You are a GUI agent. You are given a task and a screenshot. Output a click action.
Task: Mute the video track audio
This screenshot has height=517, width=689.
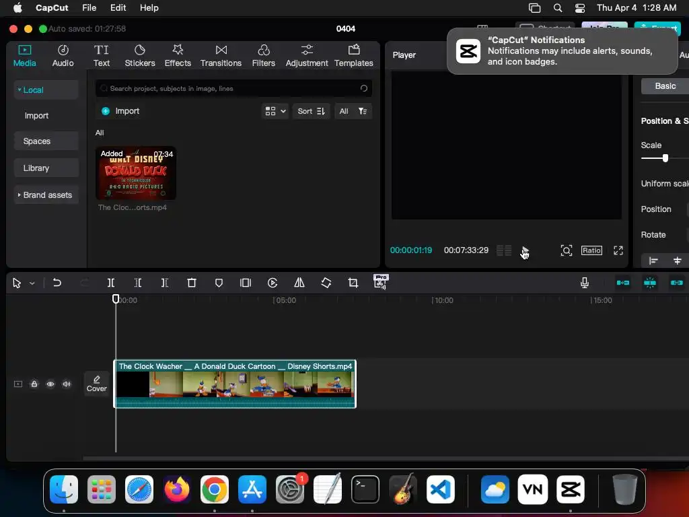[67, 384]
